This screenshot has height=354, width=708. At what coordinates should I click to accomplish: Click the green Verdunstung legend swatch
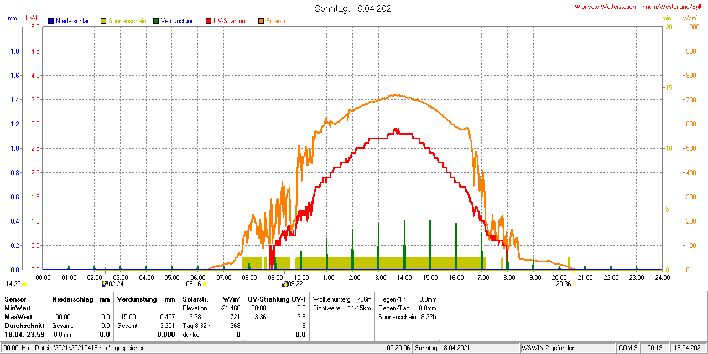pos(156,21)
